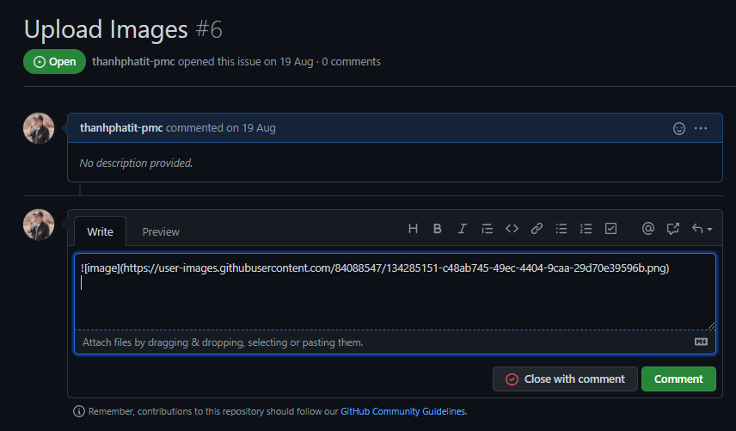Click the comment text area with image markdown

(395, 292)
